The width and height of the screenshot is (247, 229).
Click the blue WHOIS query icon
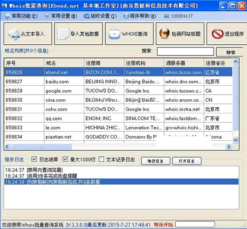pyautogui.click(x=114, y=34)
